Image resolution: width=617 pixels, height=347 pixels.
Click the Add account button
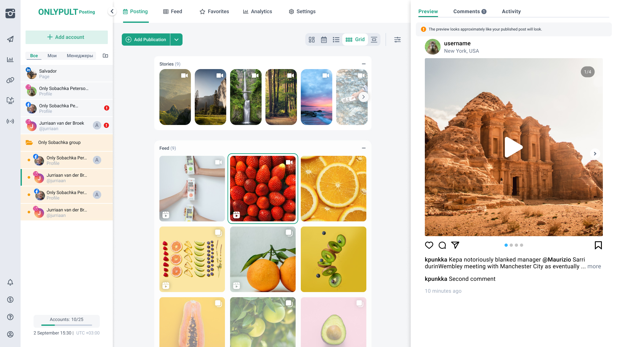point(67,37)
